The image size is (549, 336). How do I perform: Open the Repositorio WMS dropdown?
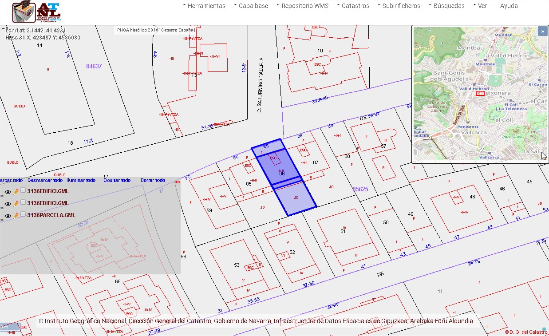point(302,6)
